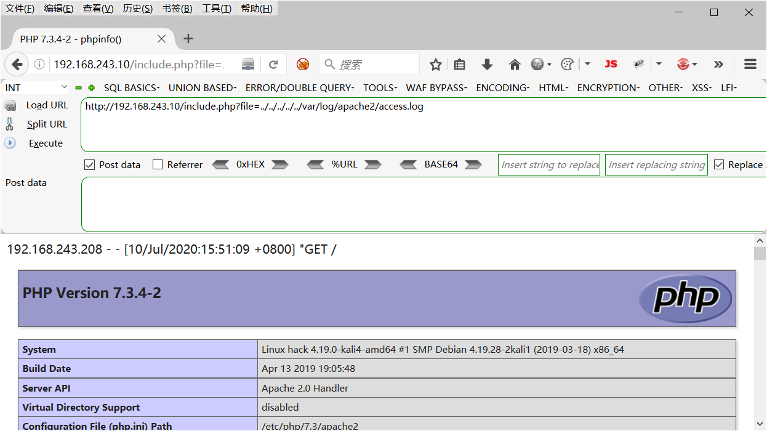Expand the UNION BASED menu
Screen dimensions: 767x431
coord(203,88)
